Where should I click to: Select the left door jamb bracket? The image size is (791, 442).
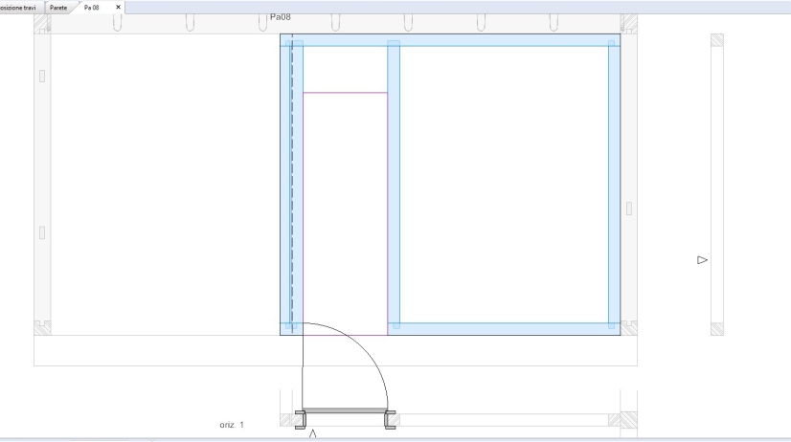[299, 419]
